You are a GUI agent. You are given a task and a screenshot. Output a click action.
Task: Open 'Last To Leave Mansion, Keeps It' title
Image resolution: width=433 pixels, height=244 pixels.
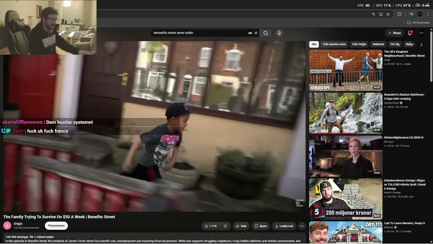(x=404, y=223)
